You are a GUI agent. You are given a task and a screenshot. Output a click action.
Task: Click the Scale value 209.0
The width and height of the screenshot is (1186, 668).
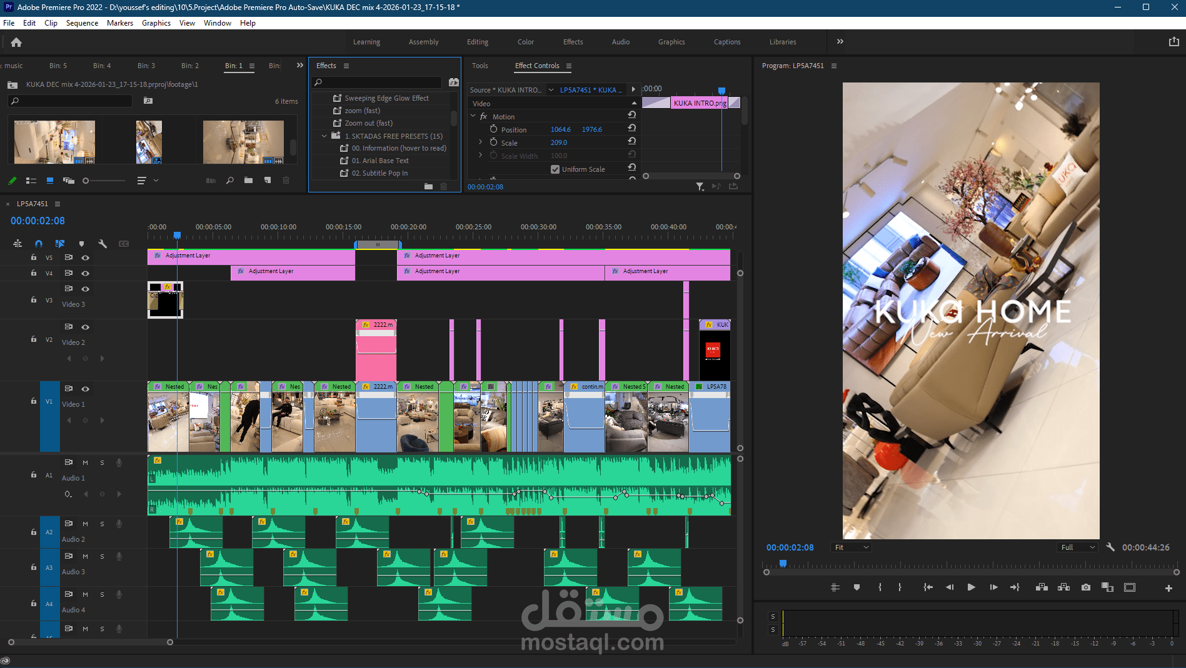point(559,142)
